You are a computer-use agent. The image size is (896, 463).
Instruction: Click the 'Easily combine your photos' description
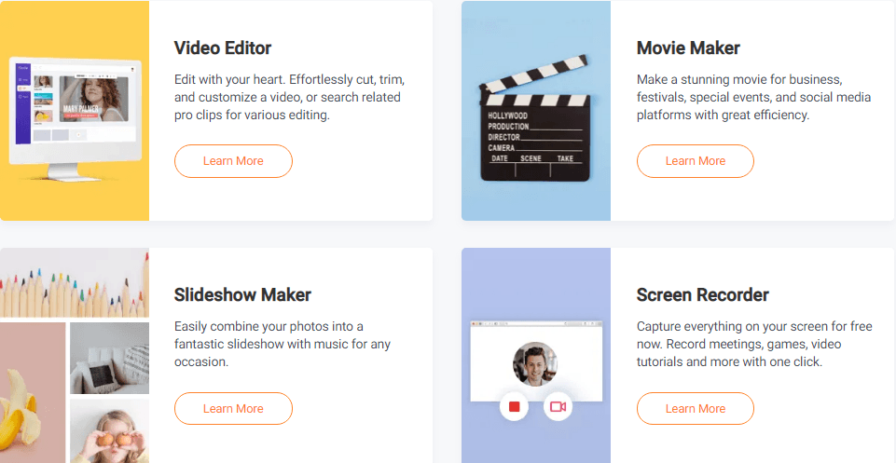(x=283, y=345)
